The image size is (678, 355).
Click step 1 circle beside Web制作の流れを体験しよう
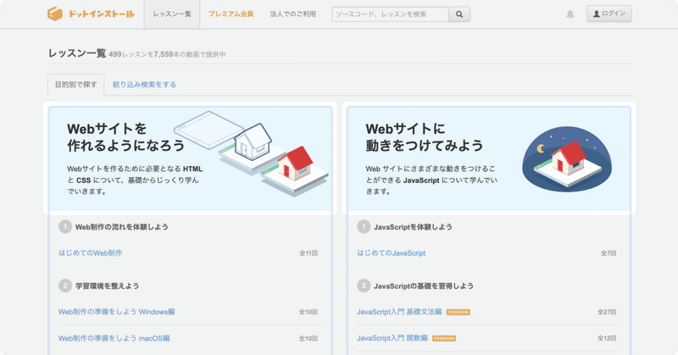(x=65, y=226)
